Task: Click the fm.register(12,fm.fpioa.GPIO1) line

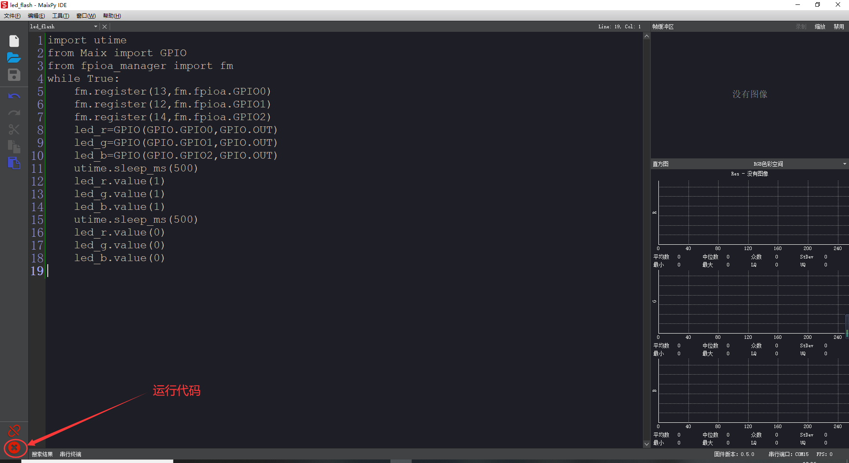Action: coord(172,104)
